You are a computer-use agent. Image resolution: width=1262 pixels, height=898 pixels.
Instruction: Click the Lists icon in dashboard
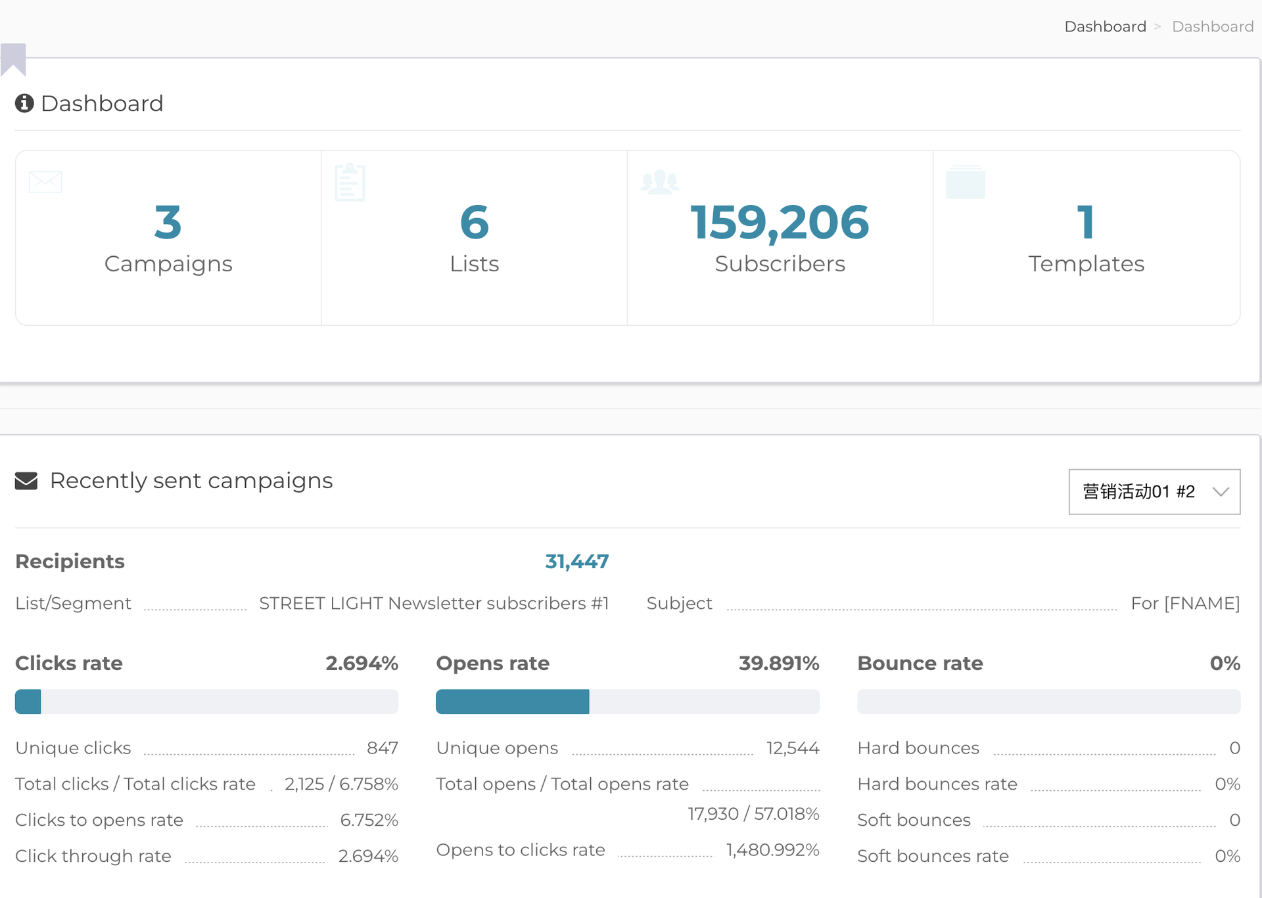(x=350, y=182)
